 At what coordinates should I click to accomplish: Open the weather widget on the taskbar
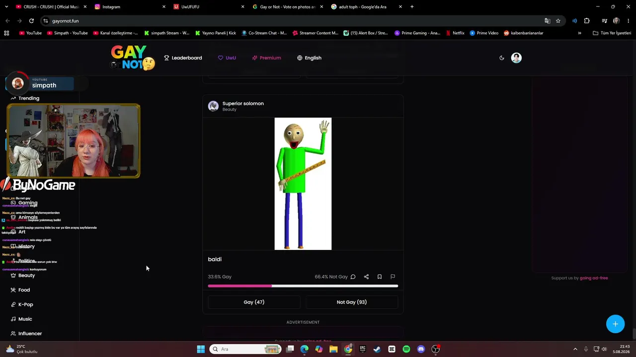click(x=21, y=349)
